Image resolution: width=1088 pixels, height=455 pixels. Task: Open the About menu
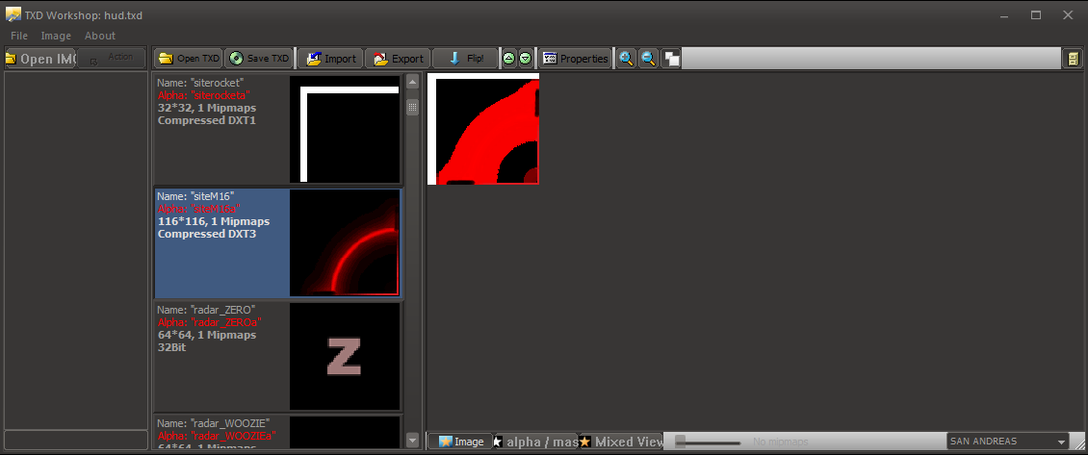point(100,36)
